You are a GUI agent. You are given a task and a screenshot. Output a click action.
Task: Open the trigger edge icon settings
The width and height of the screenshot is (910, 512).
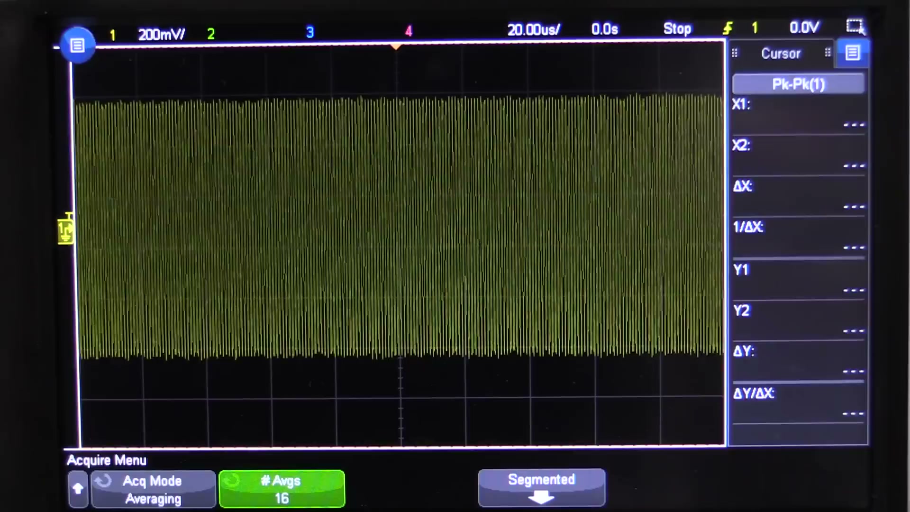(x=728, y=28)
